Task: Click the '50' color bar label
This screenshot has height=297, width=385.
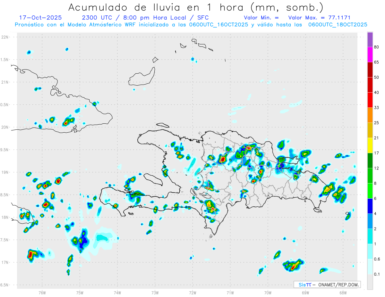Action: click(377, 78)
